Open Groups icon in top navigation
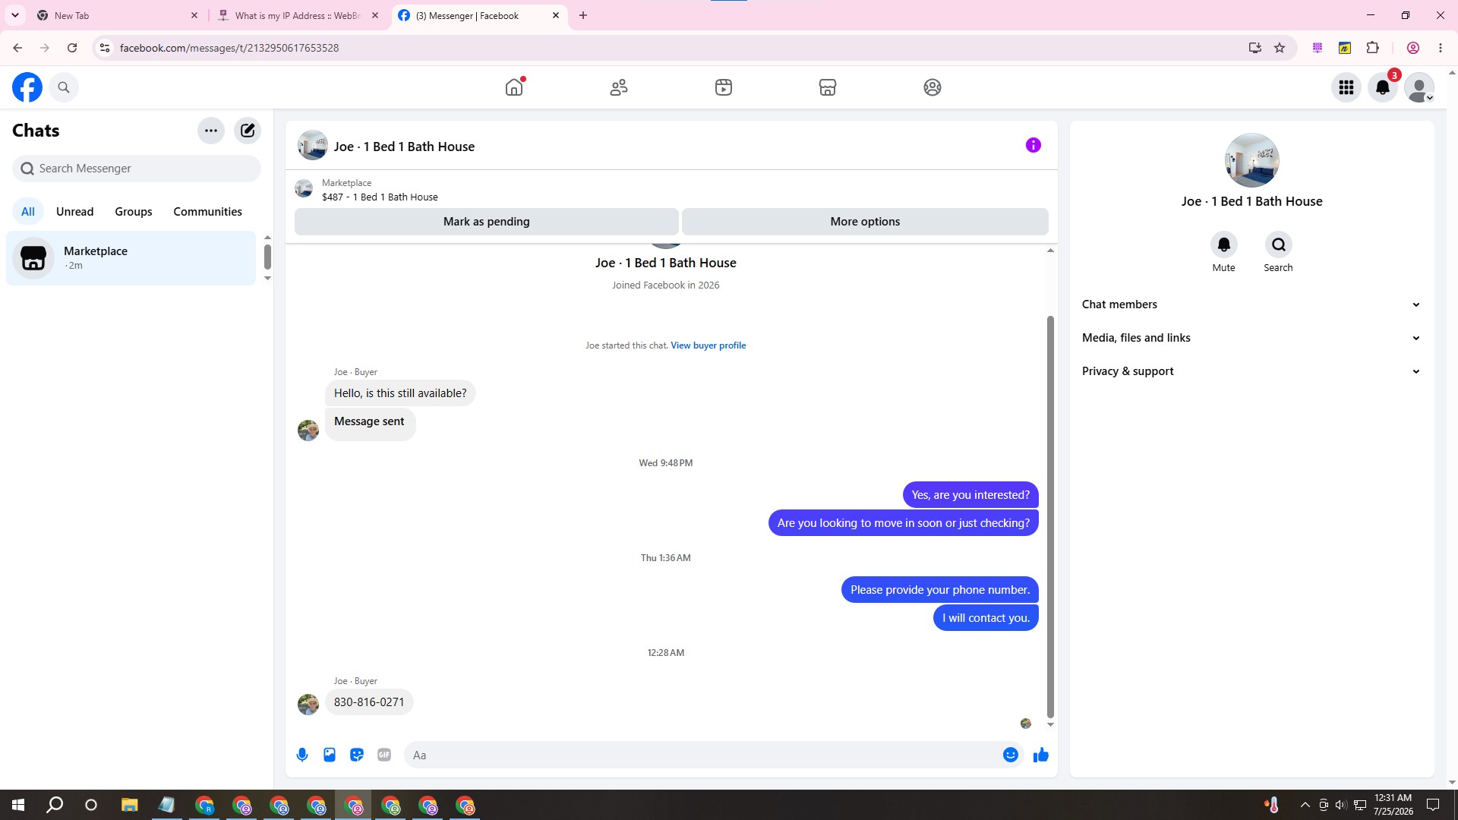Image resolution: width=1458 pixels, height=820 pixels. 933,87
